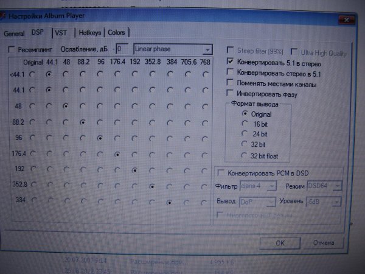
Task: Enable Конвертировать PCM в DSD checkbox
Action: click(x=220, y=173)
